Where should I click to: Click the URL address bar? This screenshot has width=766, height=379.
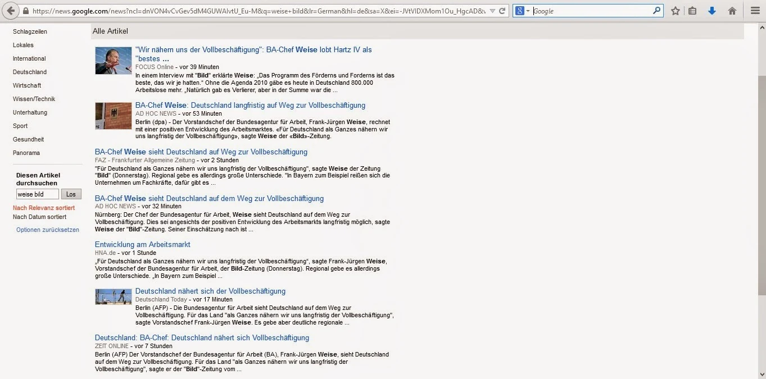tap(259, 11)
